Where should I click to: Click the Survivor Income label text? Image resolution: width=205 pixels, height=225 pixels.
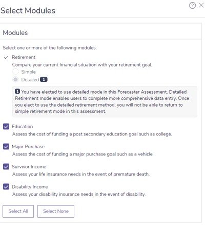pyautogui.click(x=29, y=167)
